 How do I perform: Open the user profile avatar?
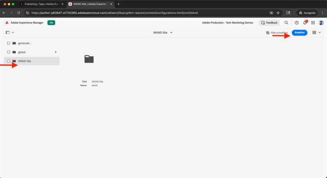[x=321, y=23]
